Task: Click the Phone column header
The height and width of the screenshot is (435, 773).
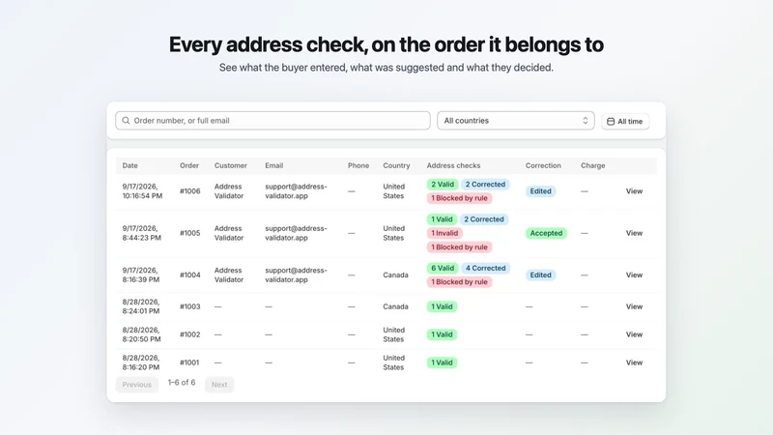Action: coord(358,165)
